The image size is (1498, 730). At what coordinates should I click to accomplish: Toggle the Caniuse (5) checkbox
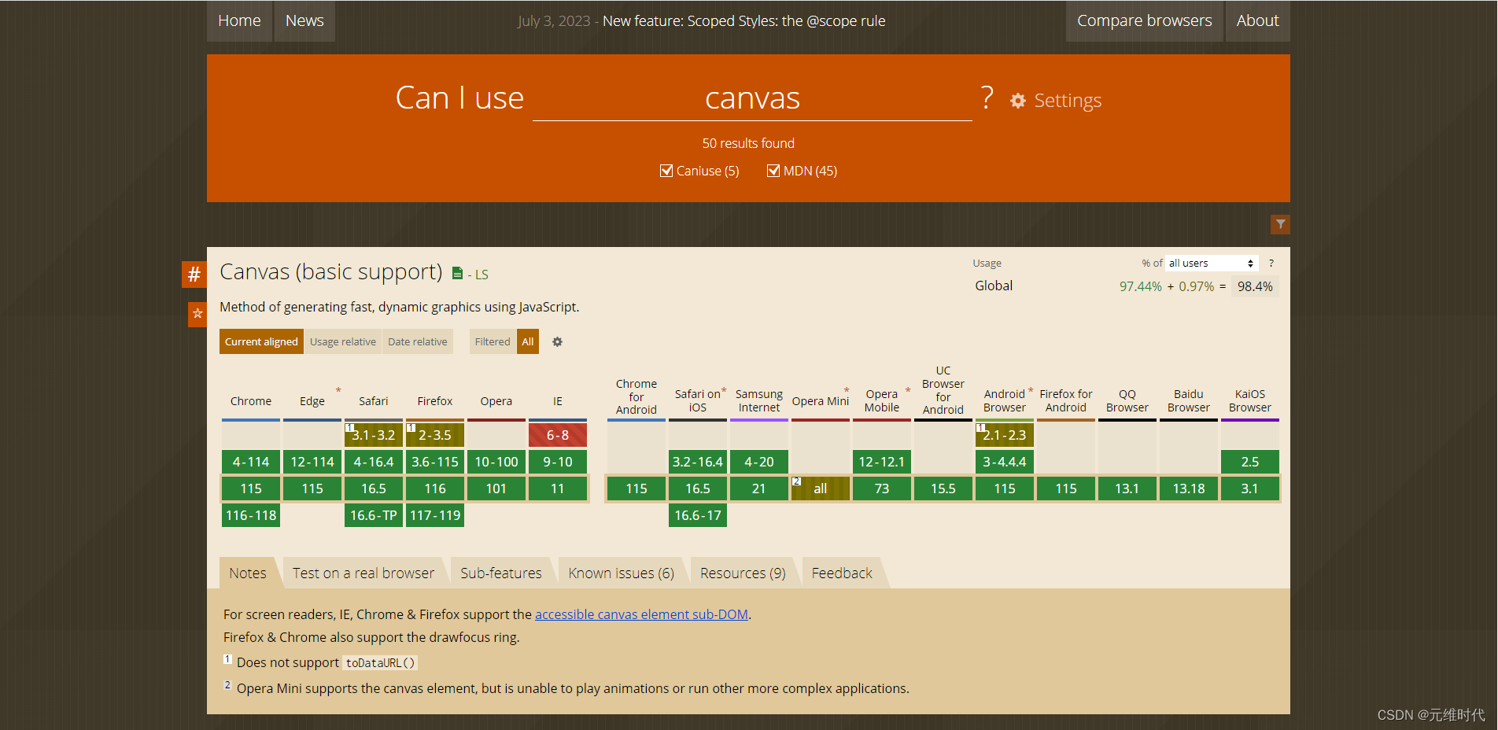coord(666,171)
